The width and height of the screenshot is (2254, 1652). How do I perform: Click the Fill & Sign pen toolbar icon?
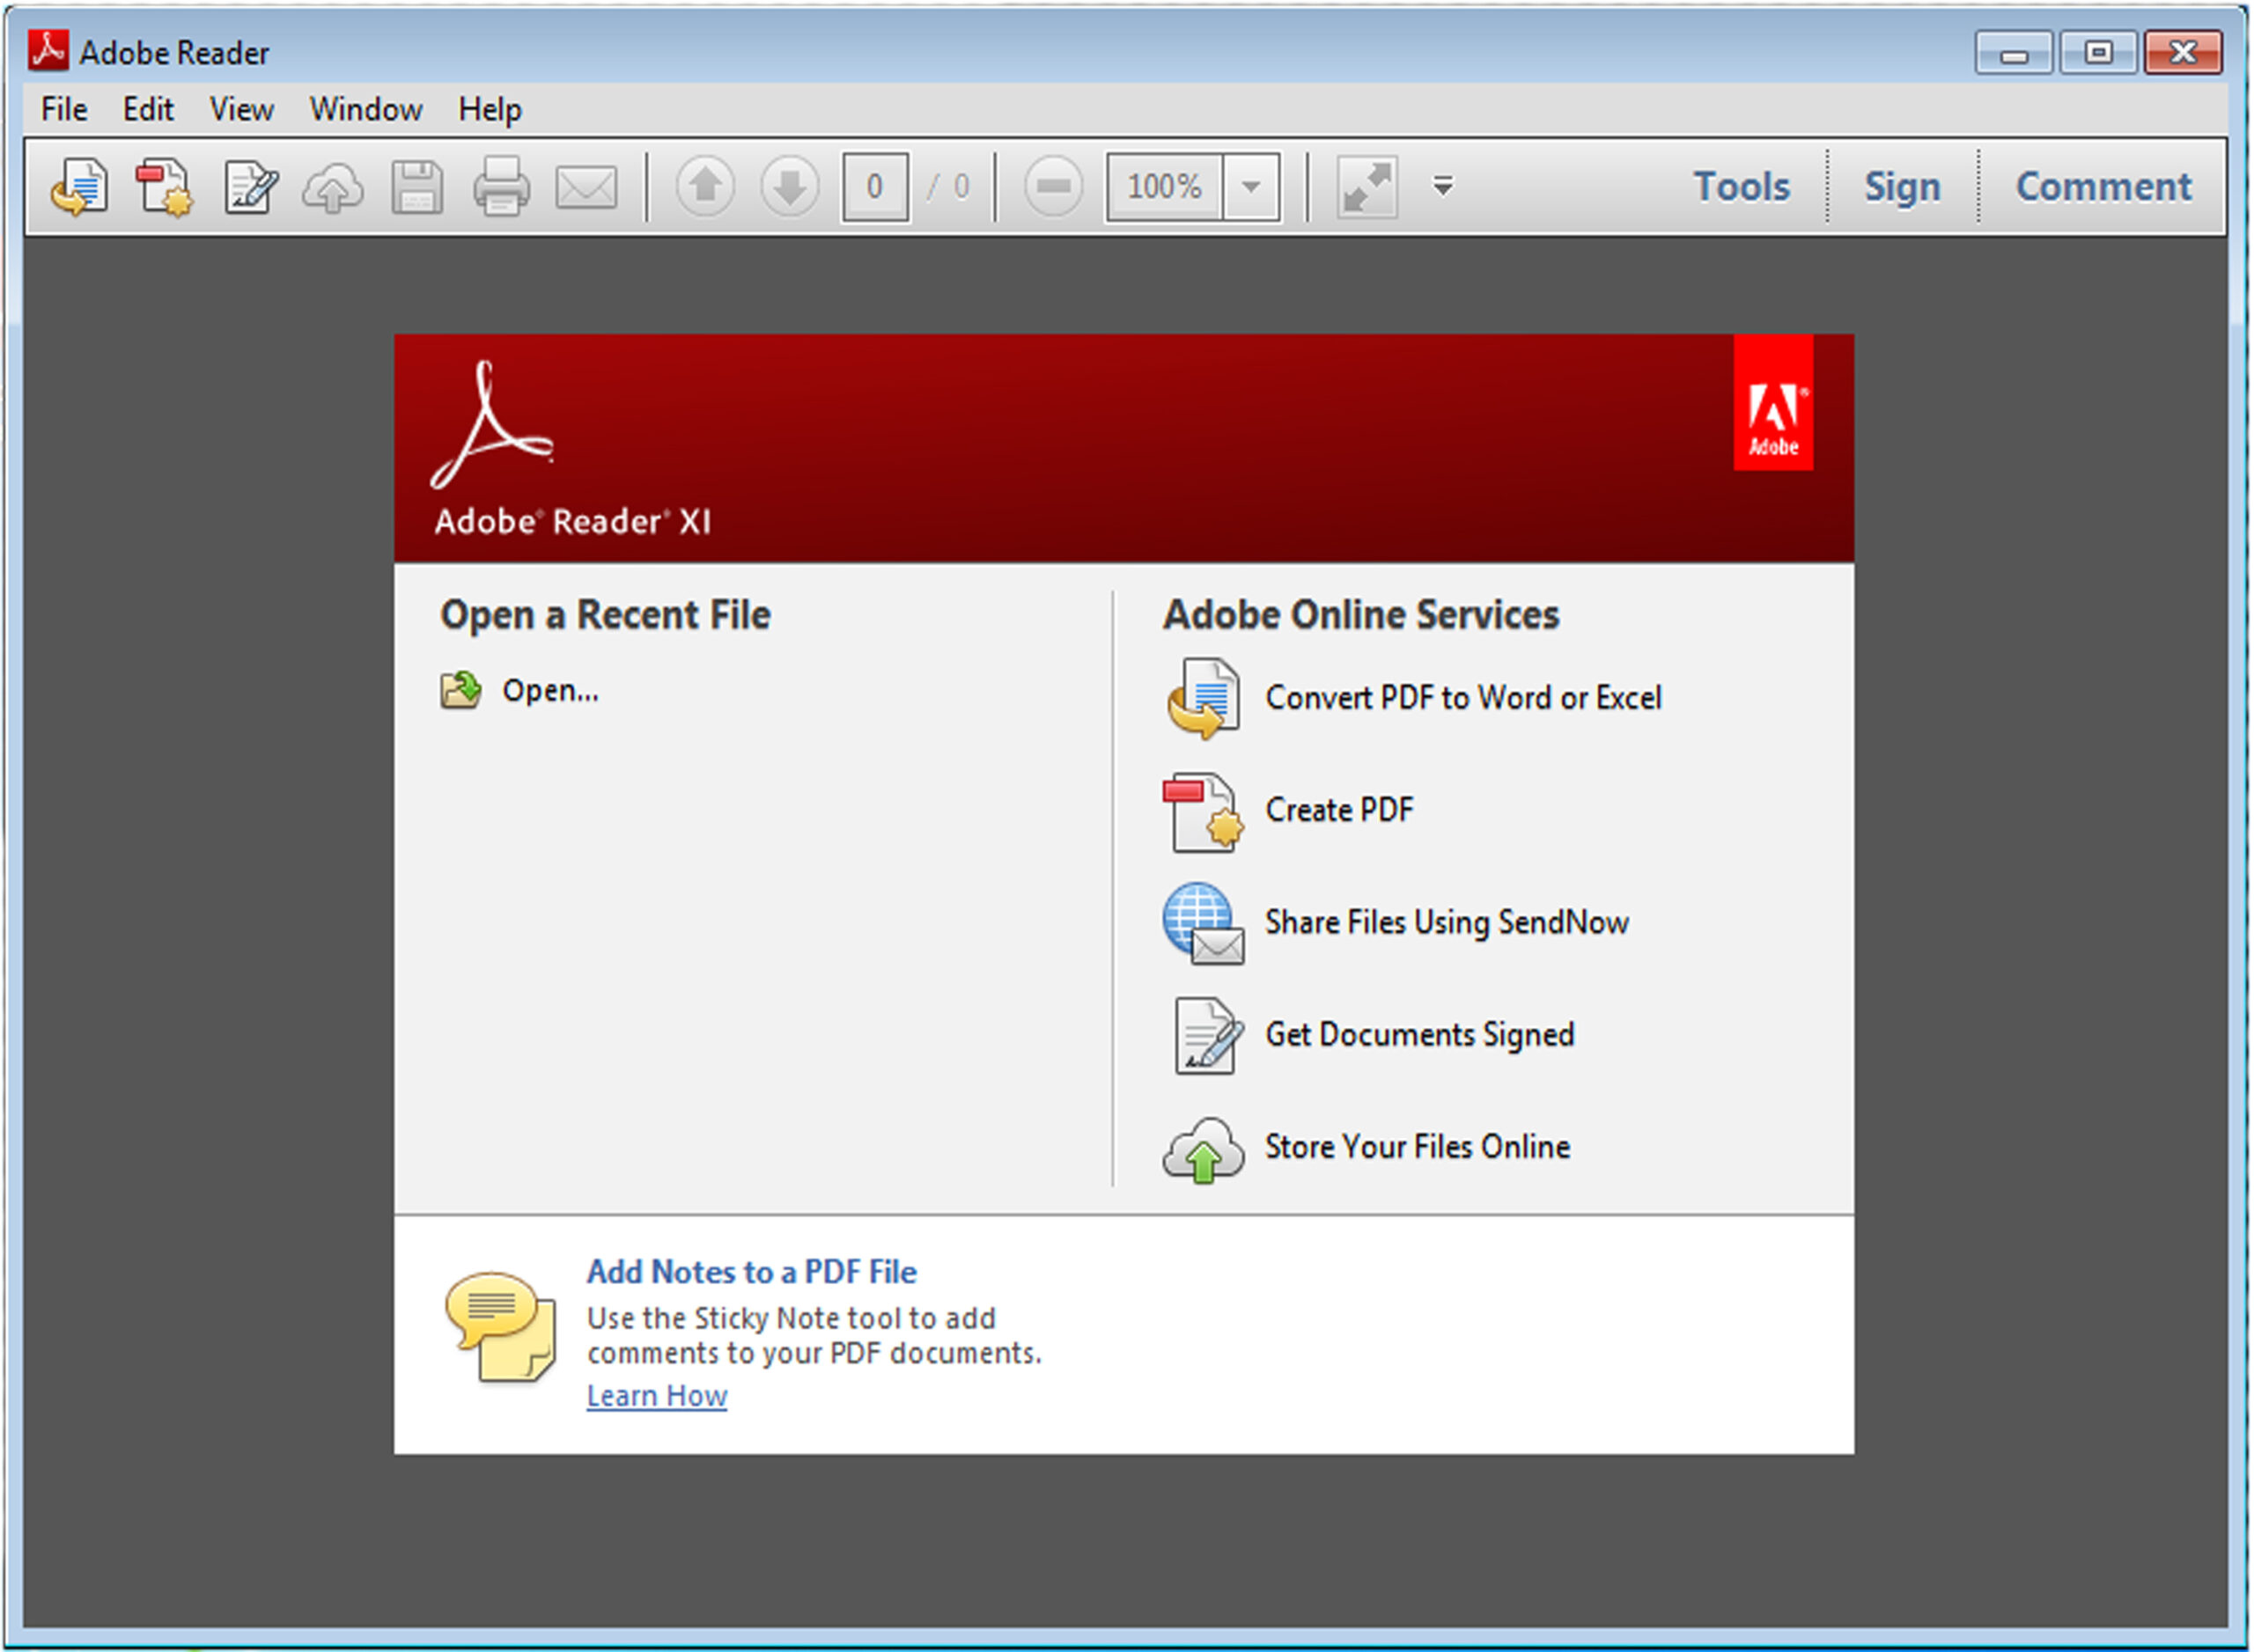[x=248, y=186]
